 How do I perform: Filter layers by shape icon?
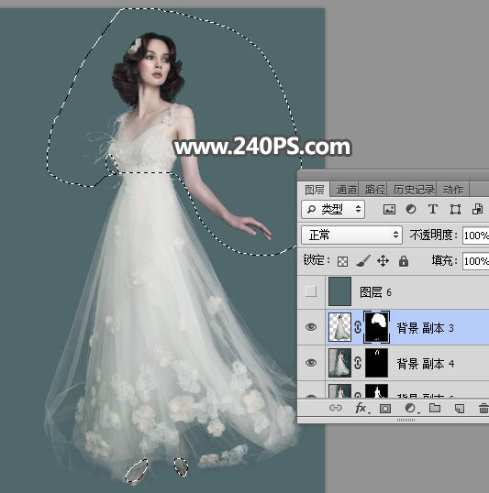455,210
